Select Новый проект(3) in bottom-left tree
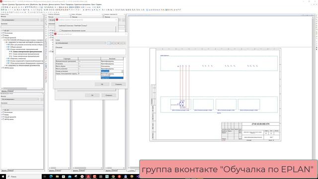The image size is (318, 179). (x=10, y=117)
